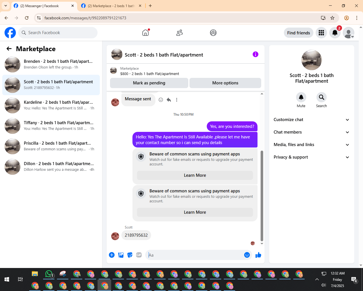Image resolution: width=363 pixels, height=291 pixels.
Task: Expand Customize chat section
Action: (x=311, y=120)
